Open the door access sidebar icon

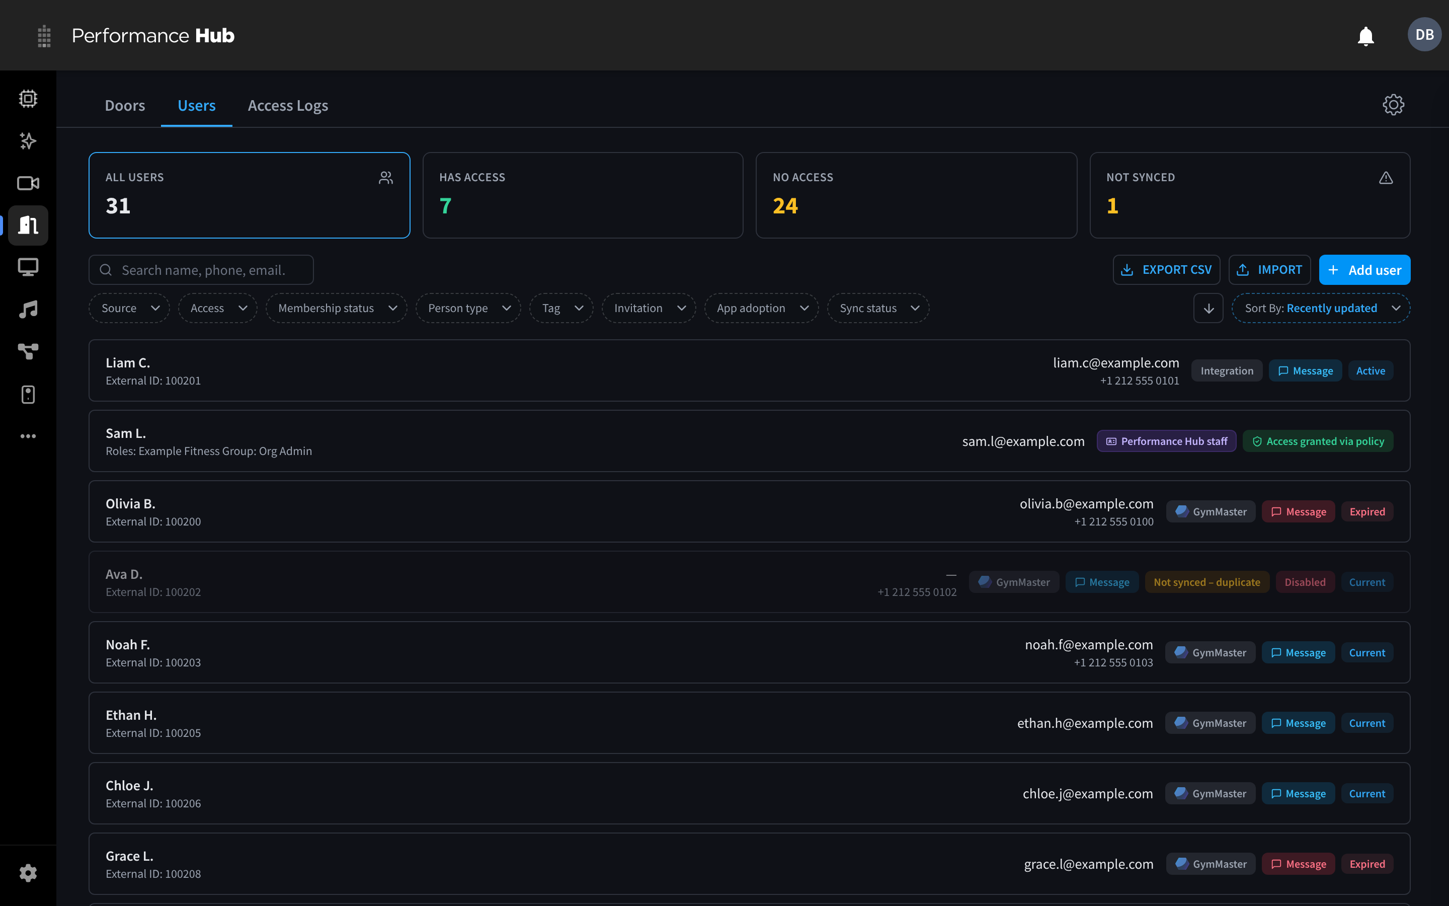click(x=28, y=225)
